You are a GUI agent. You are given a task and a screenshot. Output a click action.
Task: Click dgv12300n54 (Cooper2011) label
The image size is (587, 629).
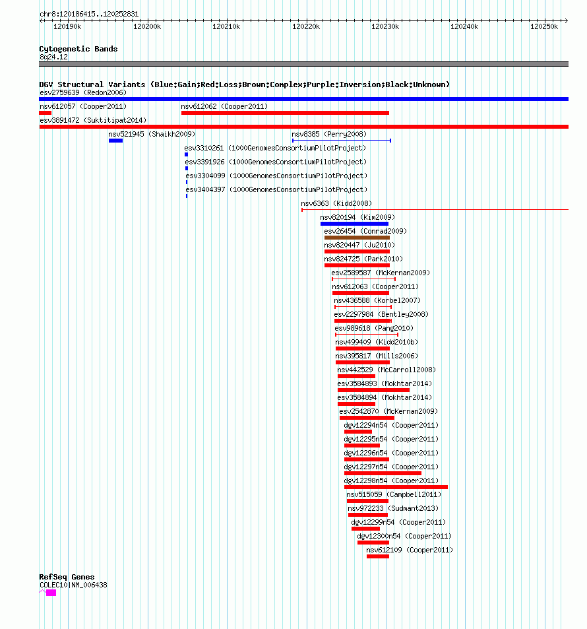click(404, 536)
